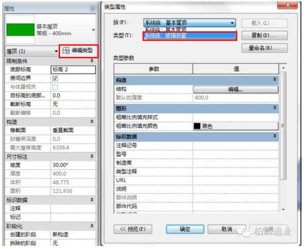Image resolution: width=306 pixels, height=249 pixels.
Task: Collapse the 标识数据 section in properties panel
Action: point(92,200)
